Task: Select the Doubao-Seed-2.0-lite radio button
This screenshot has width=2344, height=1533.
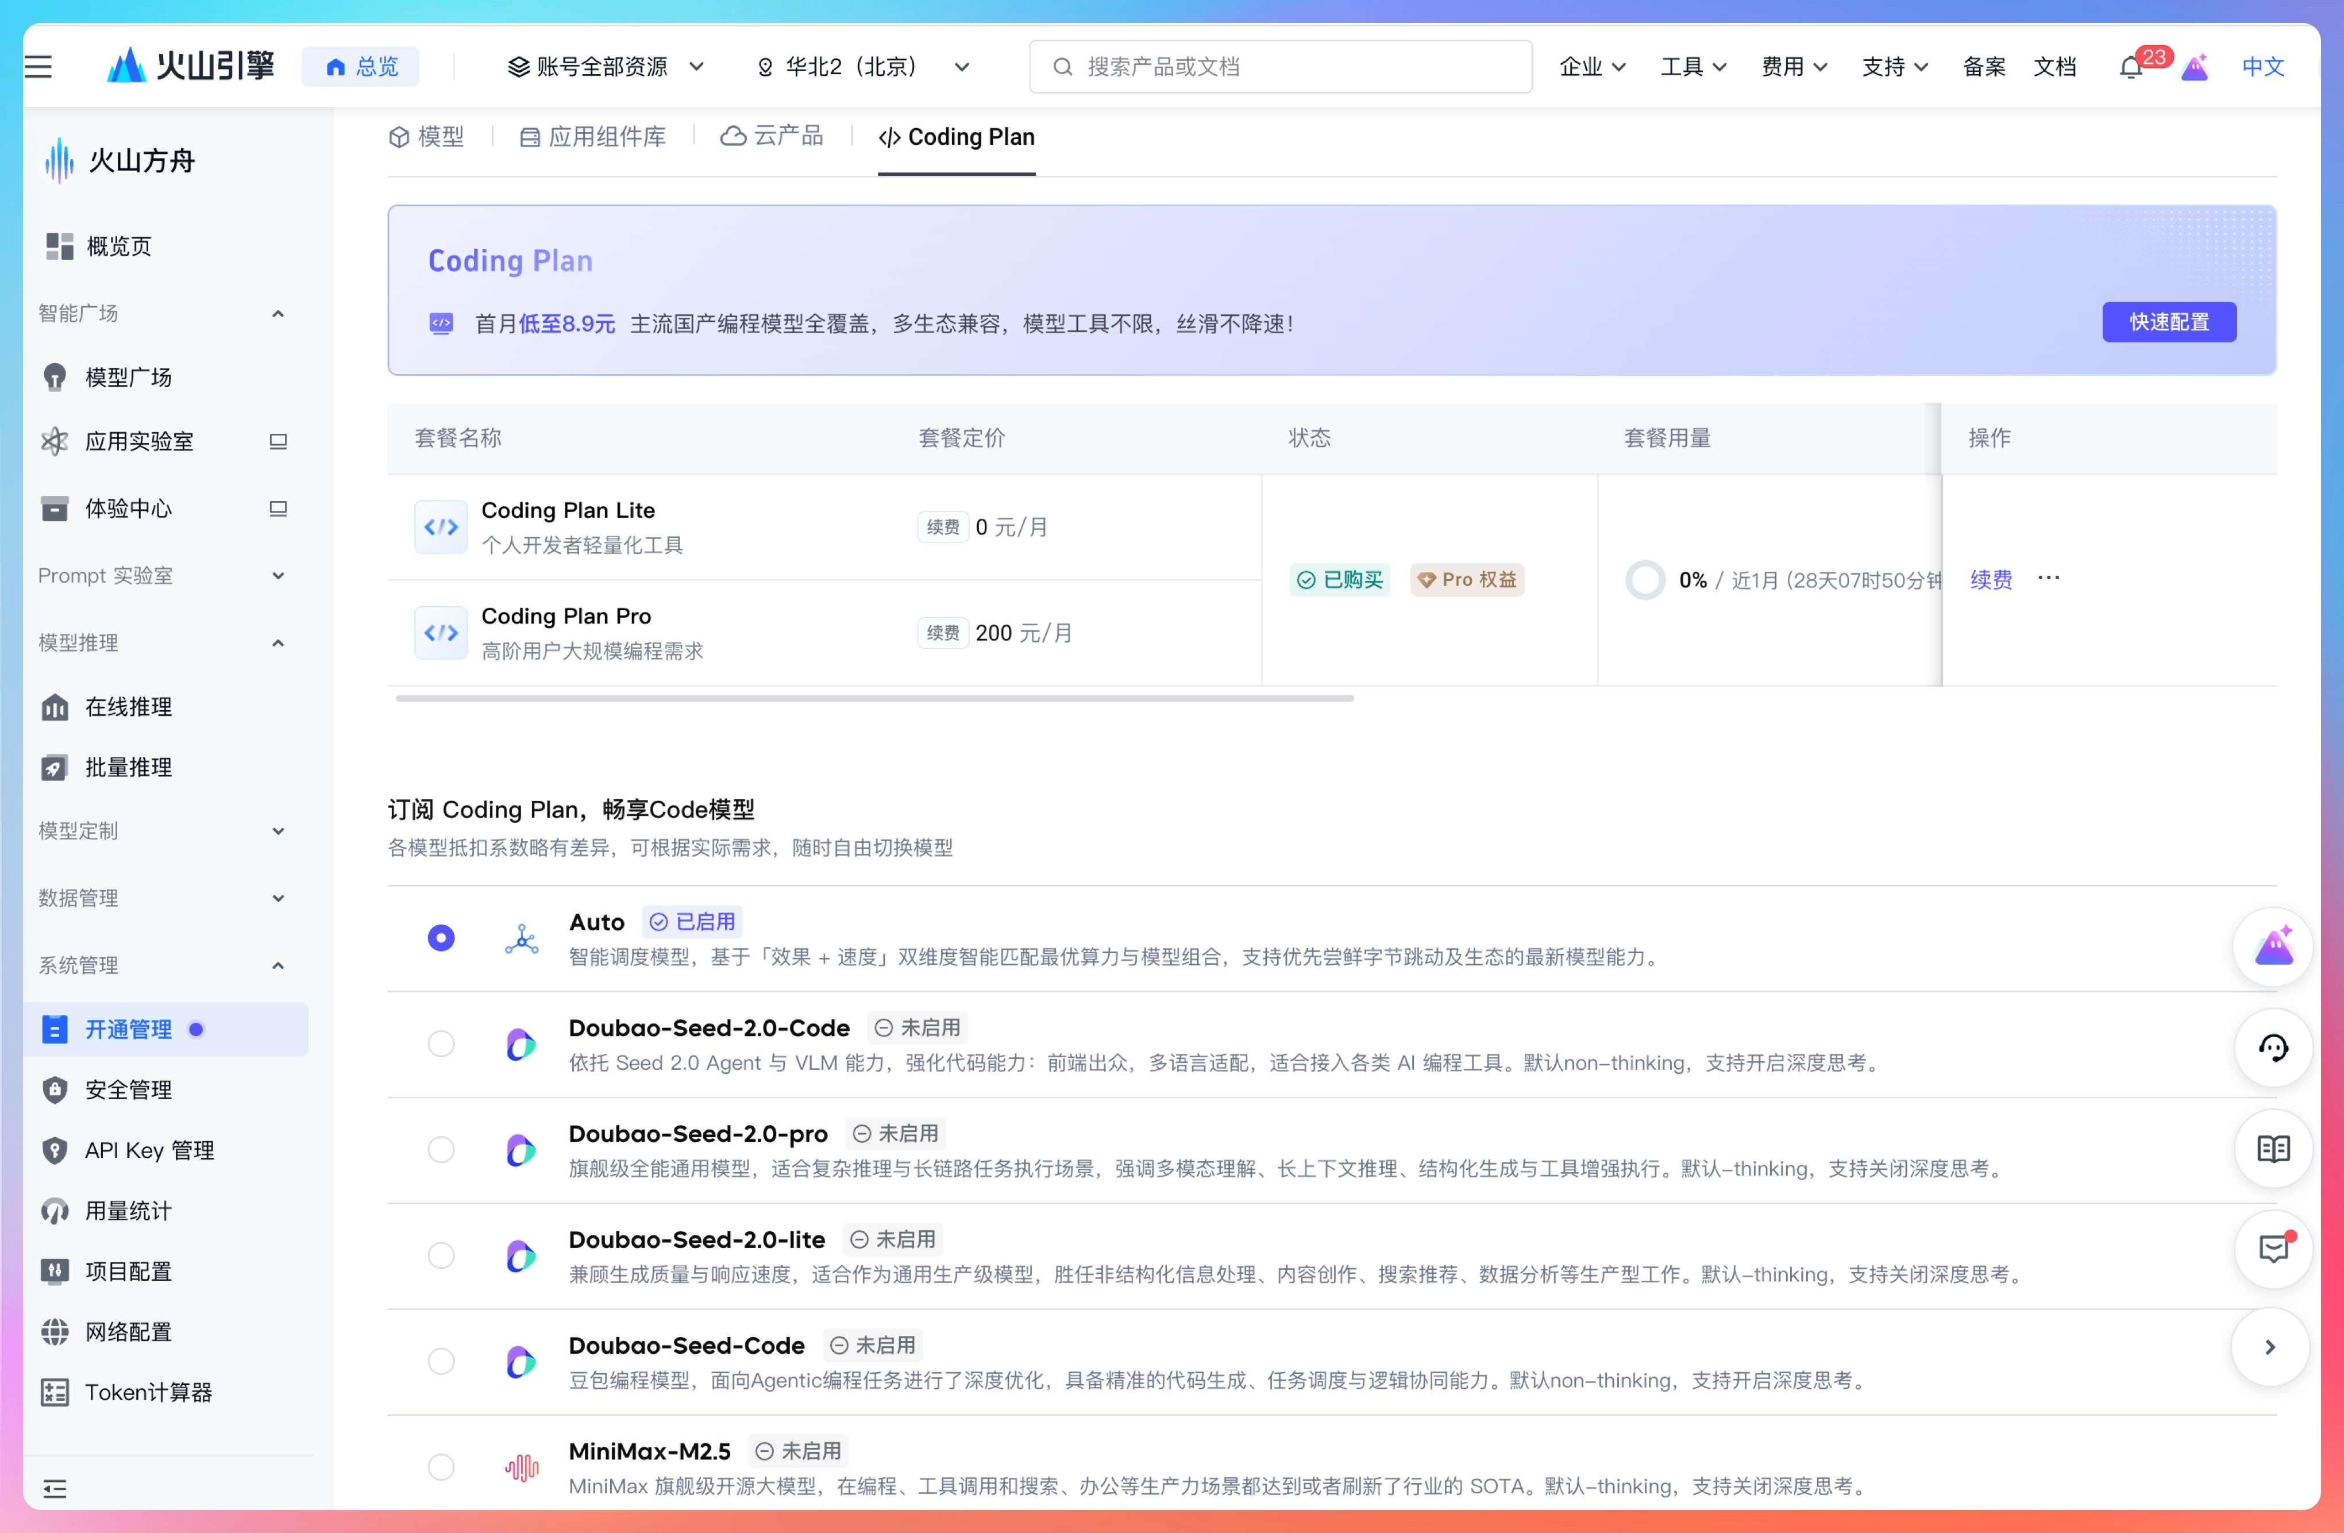Action: pos(441,1255)
